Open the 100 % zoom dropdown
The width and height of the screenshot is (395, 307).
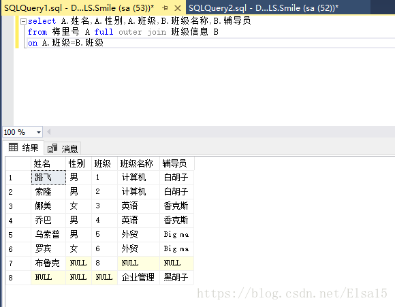pyautogui.click(x=39, y=132)
